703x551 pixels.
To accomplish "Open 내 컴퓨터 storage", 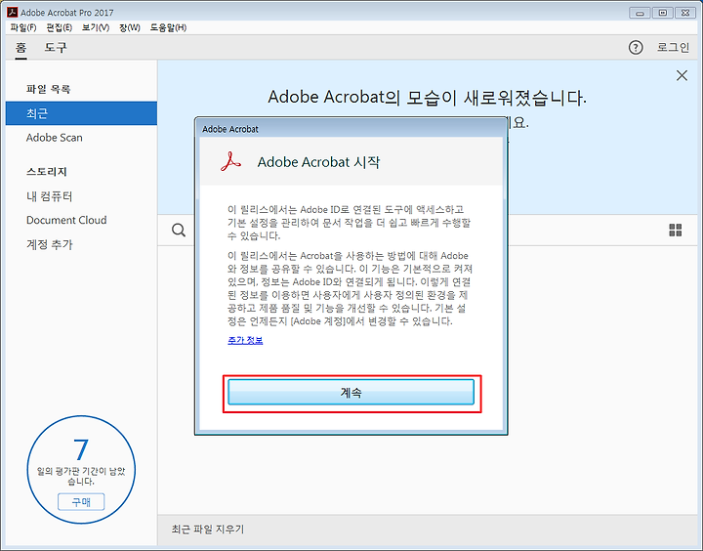I will click(50, 196).
